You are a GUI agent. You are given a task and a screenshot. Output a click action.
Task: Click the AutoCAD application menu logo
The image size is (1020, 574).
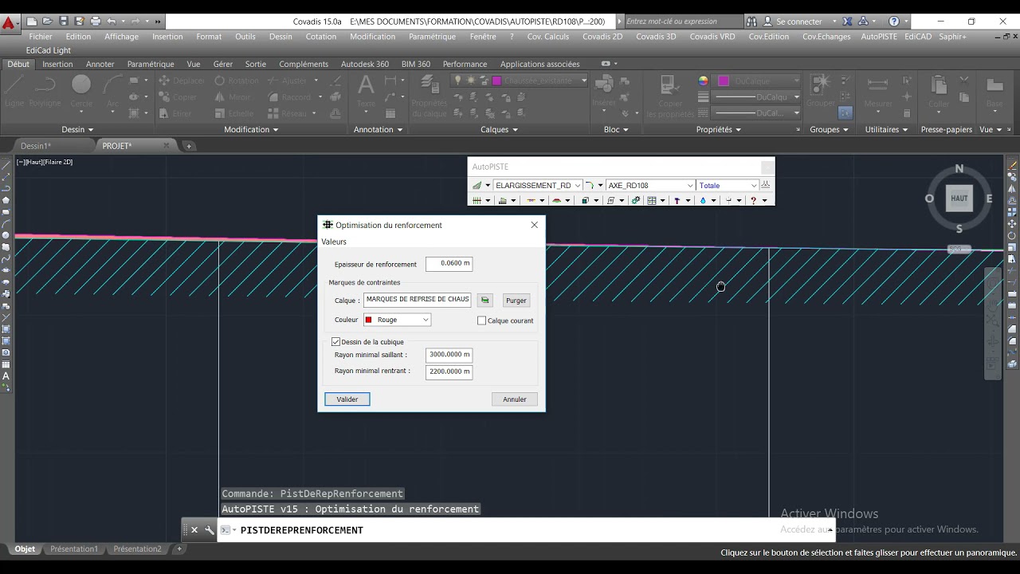(9, 22)
